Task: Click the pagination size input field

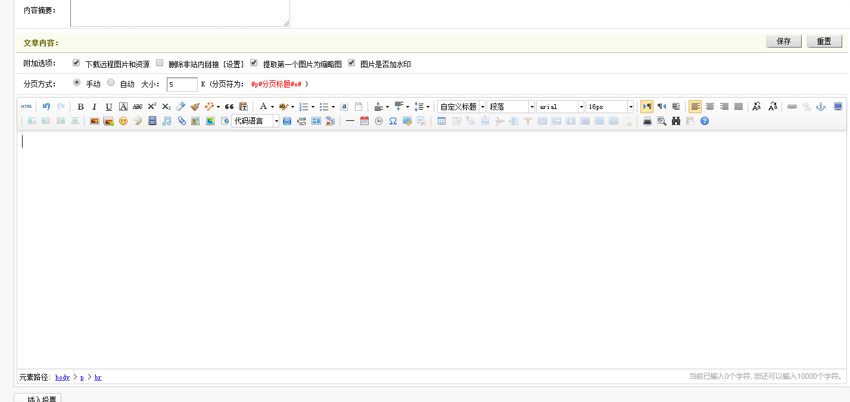Action: click(182, 85)
